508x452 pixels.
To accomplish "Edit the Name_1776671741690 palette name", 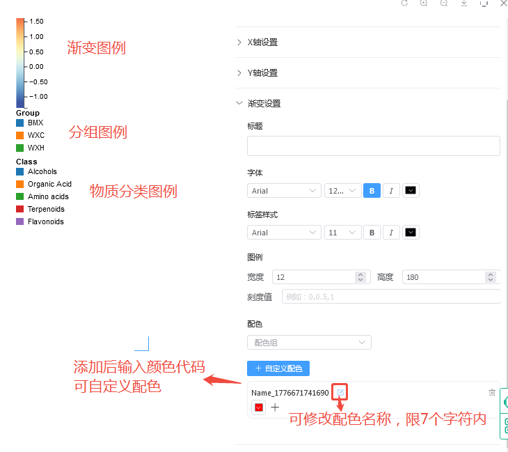I will pyautogui.click(x=340, y=393).
